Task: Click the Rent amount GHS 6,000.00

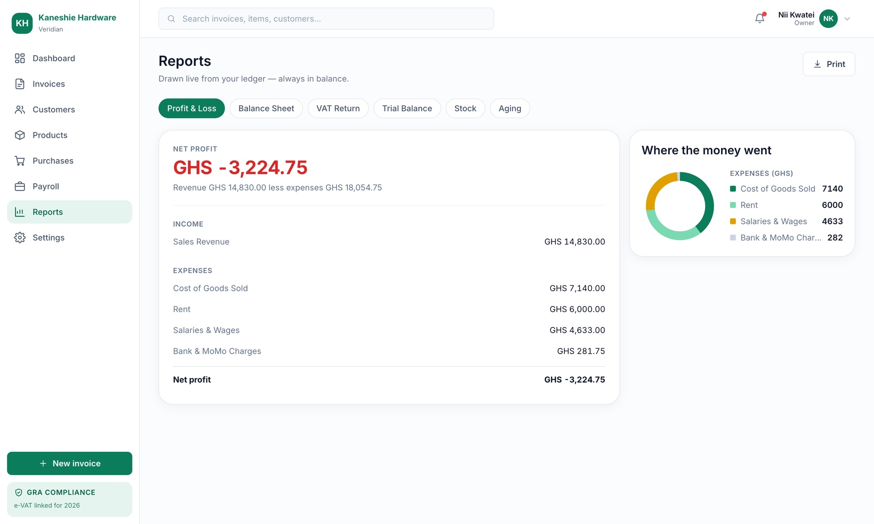Action: pos(577,309)
